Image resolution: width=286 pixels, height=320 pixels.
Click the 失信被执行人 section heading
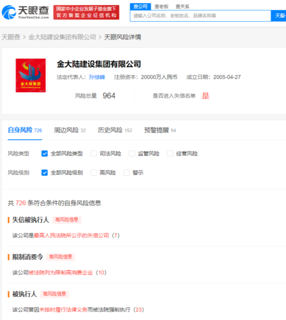coord(31,220)
